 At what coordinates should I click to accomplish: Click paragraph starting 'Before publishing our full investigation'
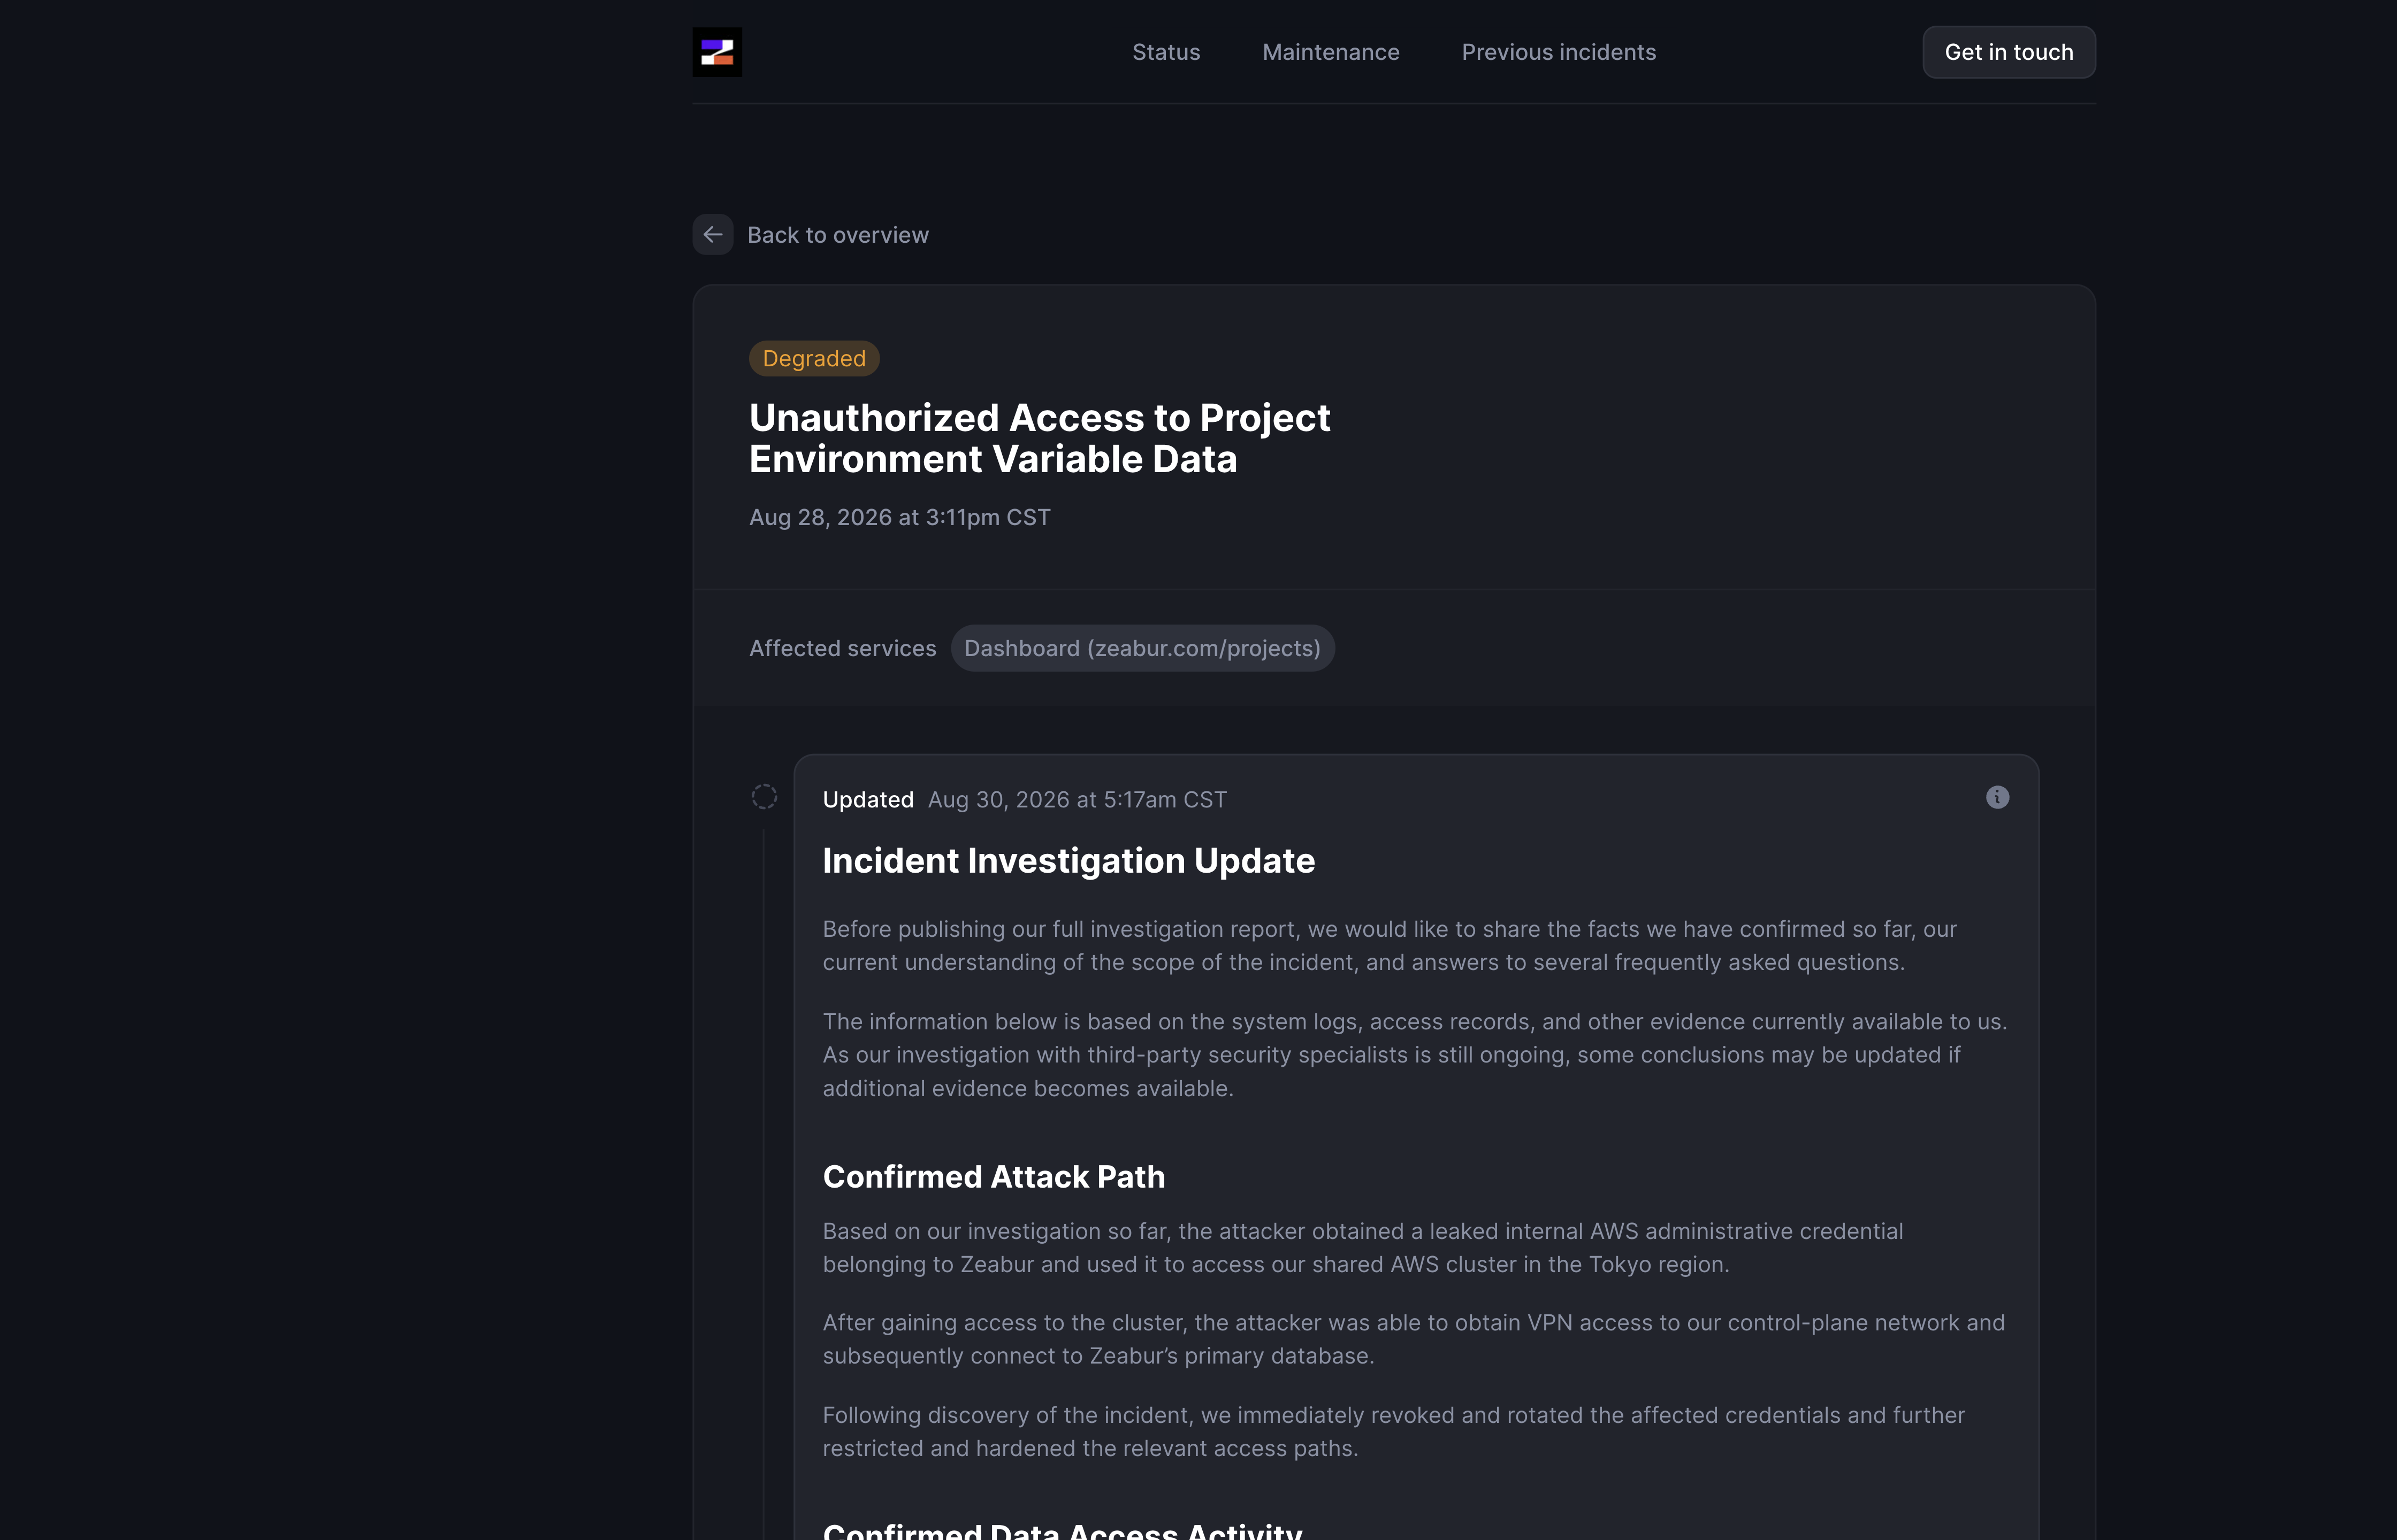(1390, 946)
